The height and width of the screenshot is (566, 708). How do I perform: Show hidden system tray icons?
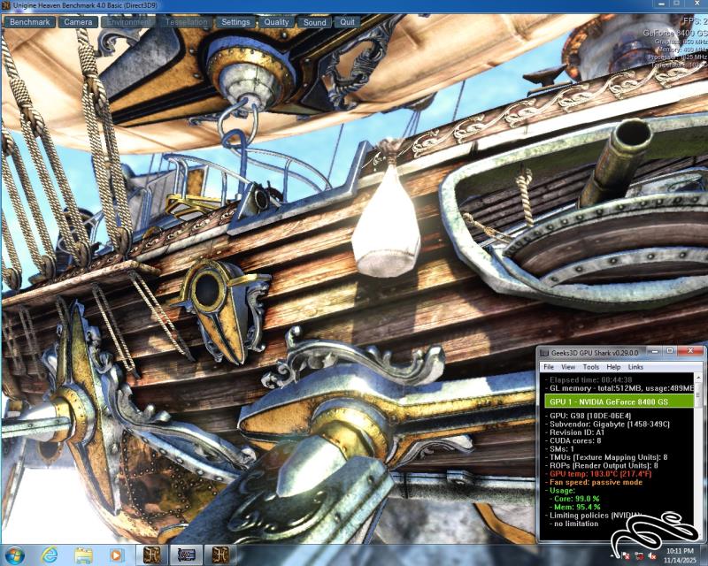pos(612,555)
